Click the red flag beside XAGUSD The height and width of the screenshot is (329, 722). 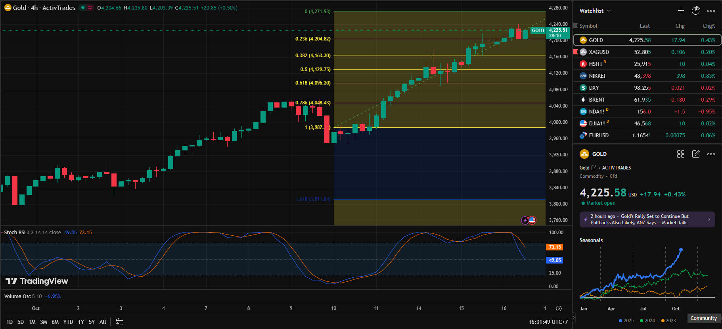point(576,52)
